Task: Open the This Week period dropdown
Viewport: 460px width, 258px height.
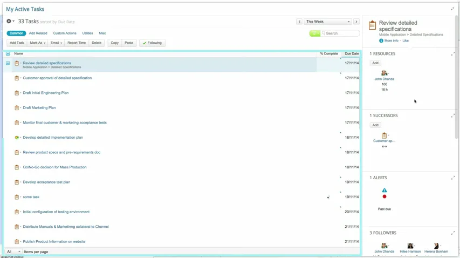Action: point(328,22)
